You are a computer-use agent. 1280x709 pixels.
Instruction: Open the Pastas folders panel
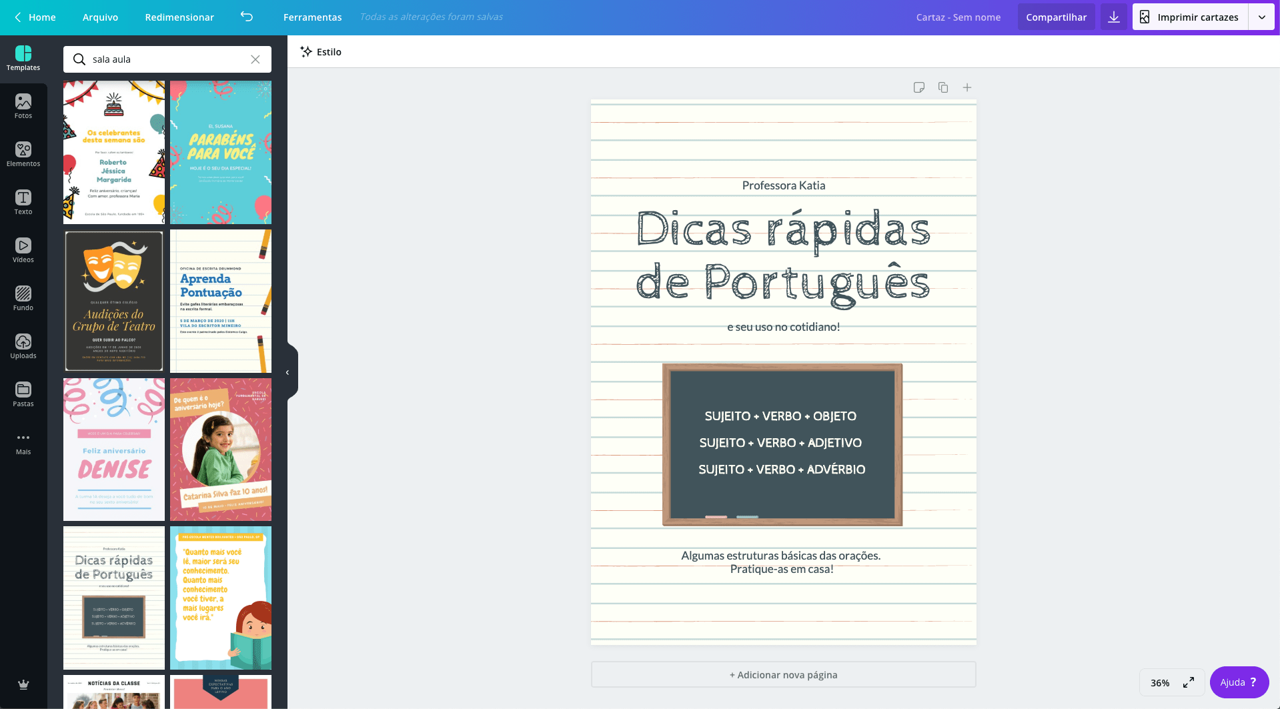[23, 395]
